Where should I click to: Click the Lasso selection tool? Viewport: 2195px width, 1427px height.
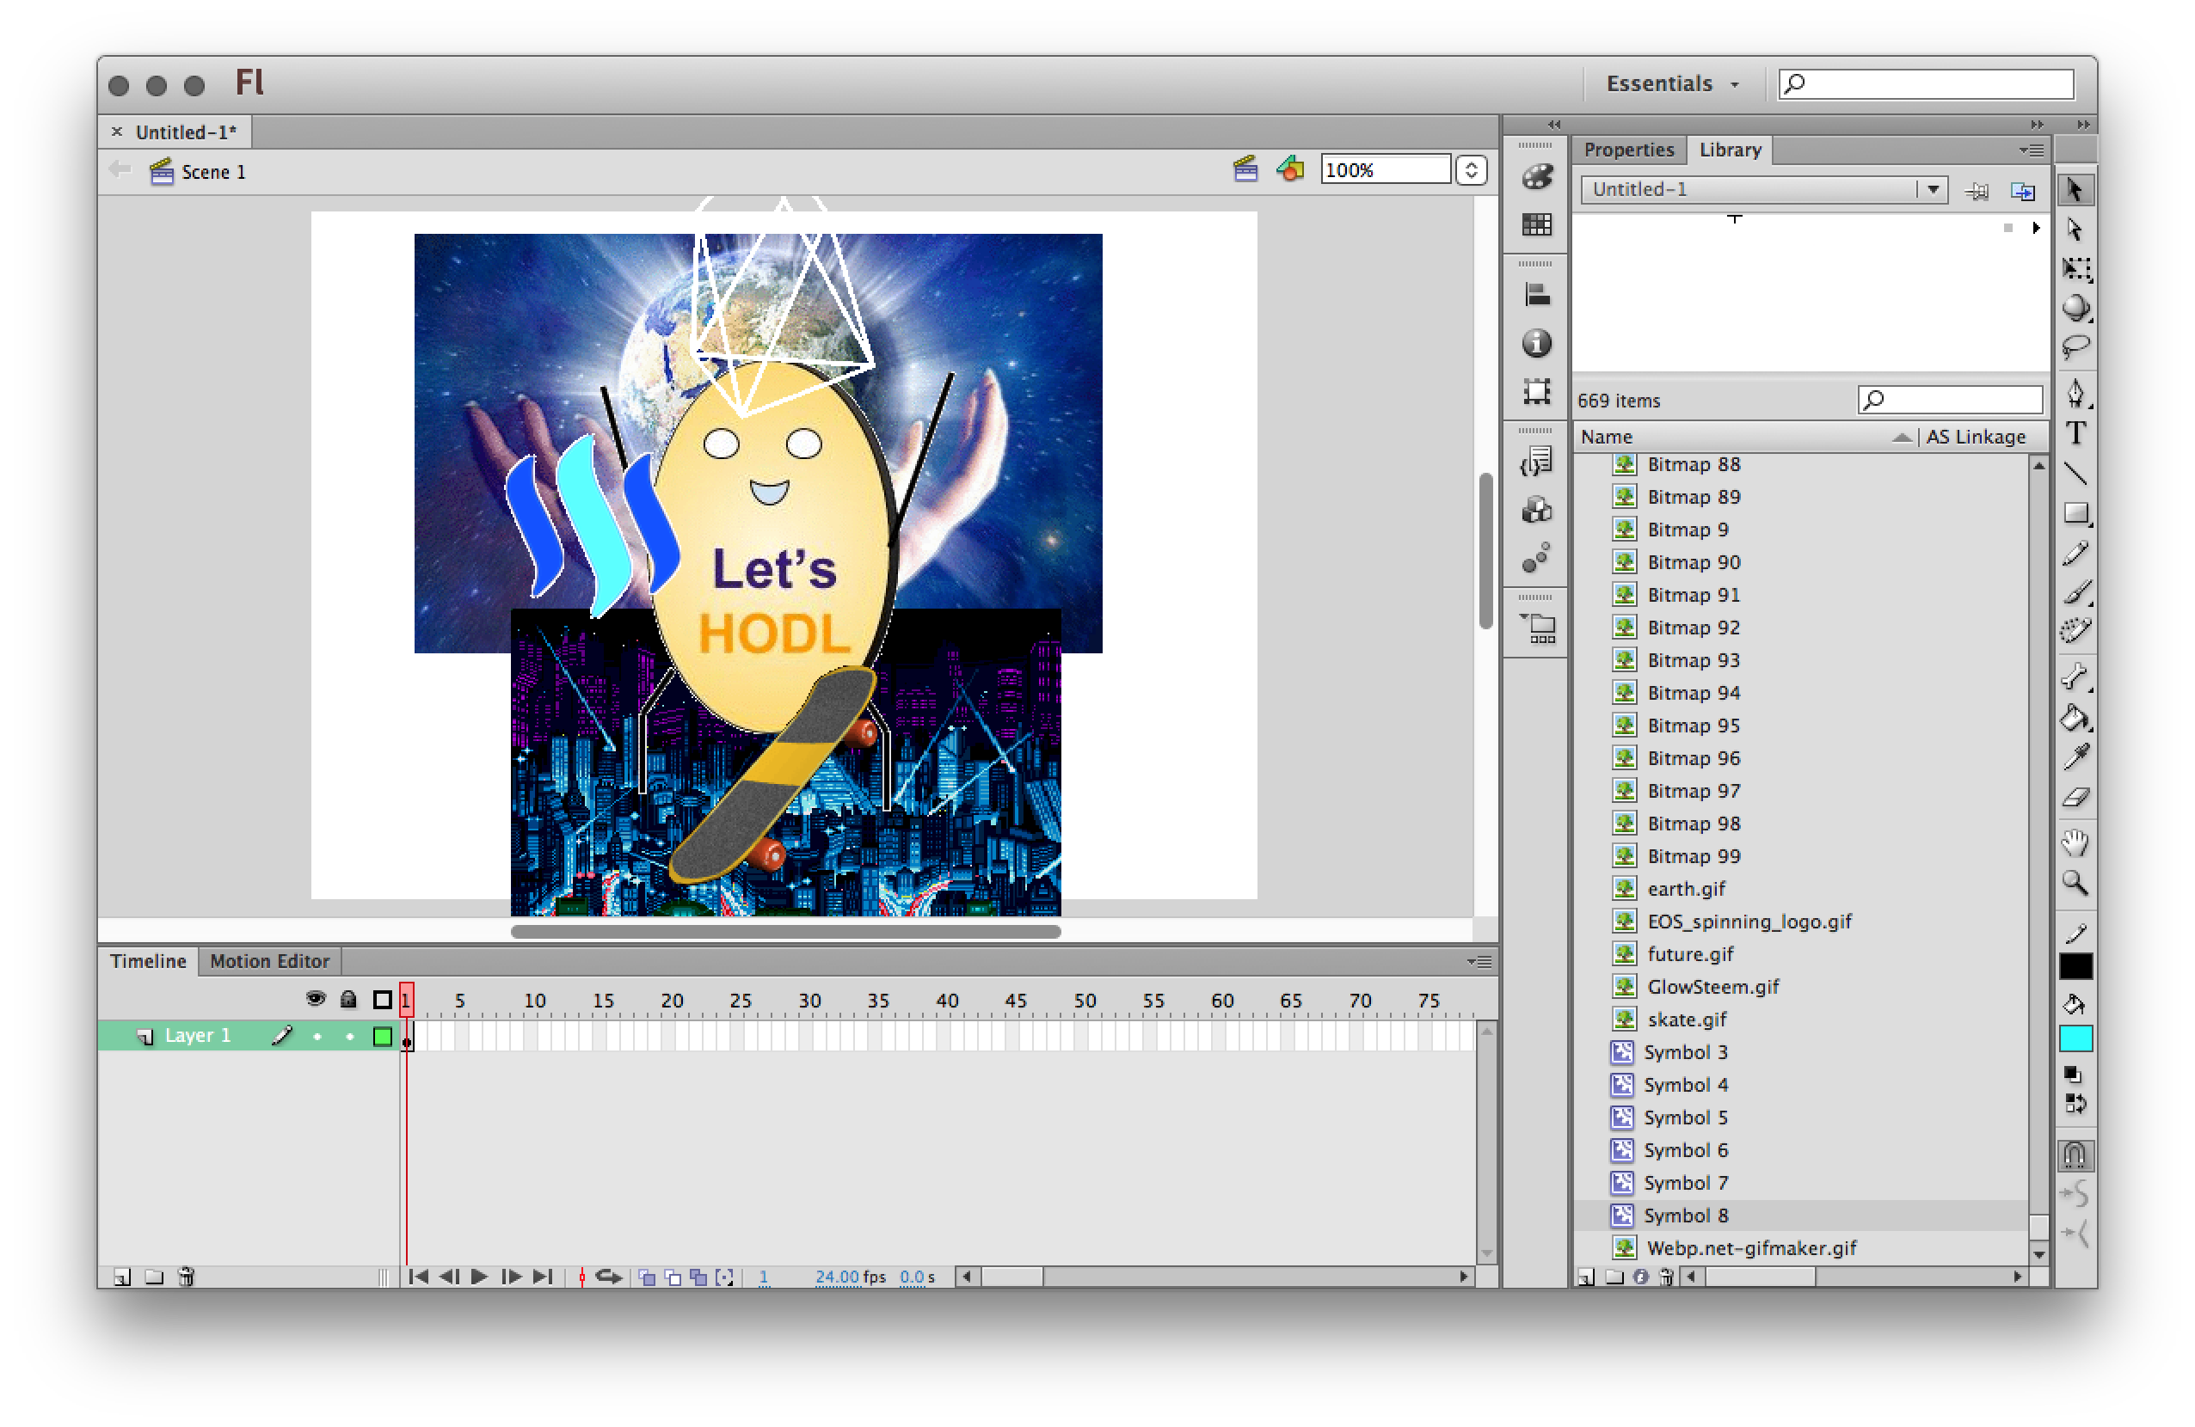point(2076,349)
